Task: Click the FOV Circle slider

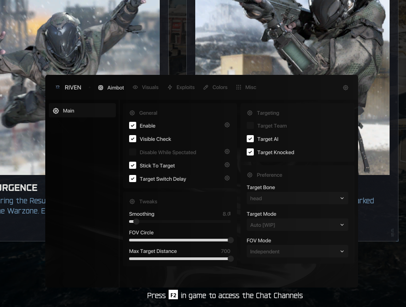Action: point(181,240)
